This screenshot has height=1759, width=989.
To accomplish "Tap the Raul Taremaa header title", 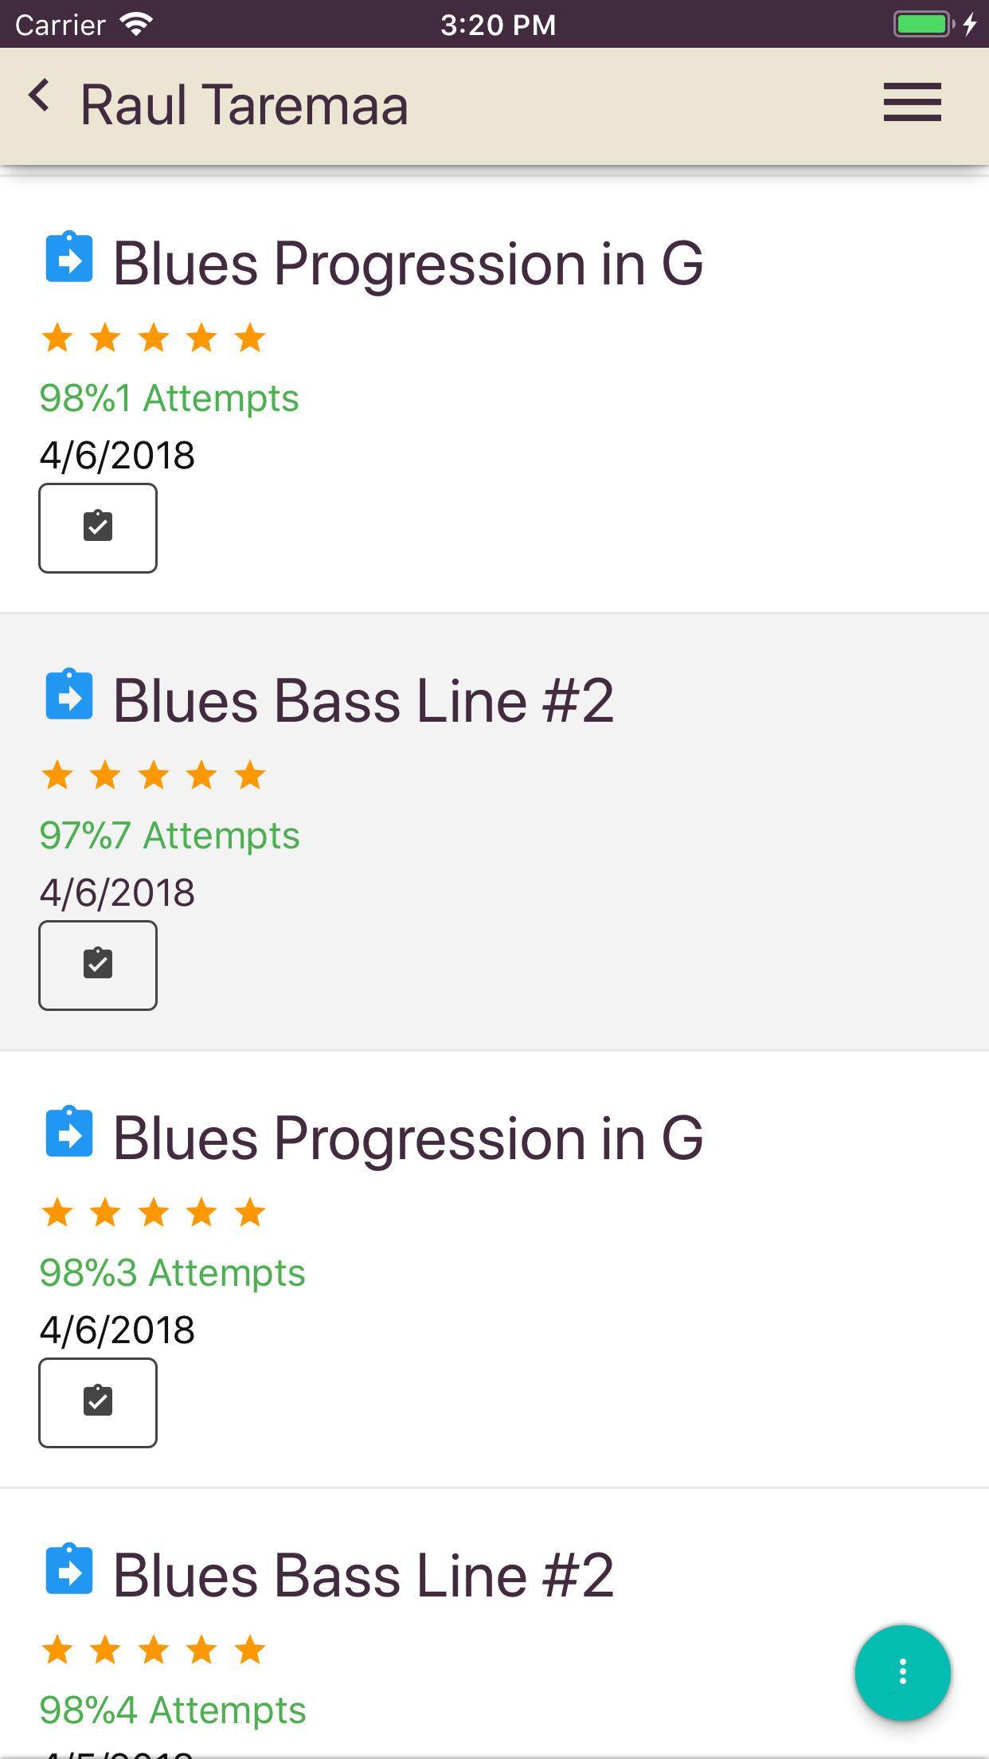I will point(244,104).
